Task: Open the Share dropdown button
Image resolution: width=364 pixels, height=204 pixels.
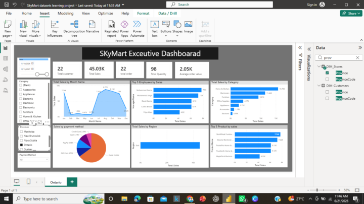Action: click(x=351, y=14)
